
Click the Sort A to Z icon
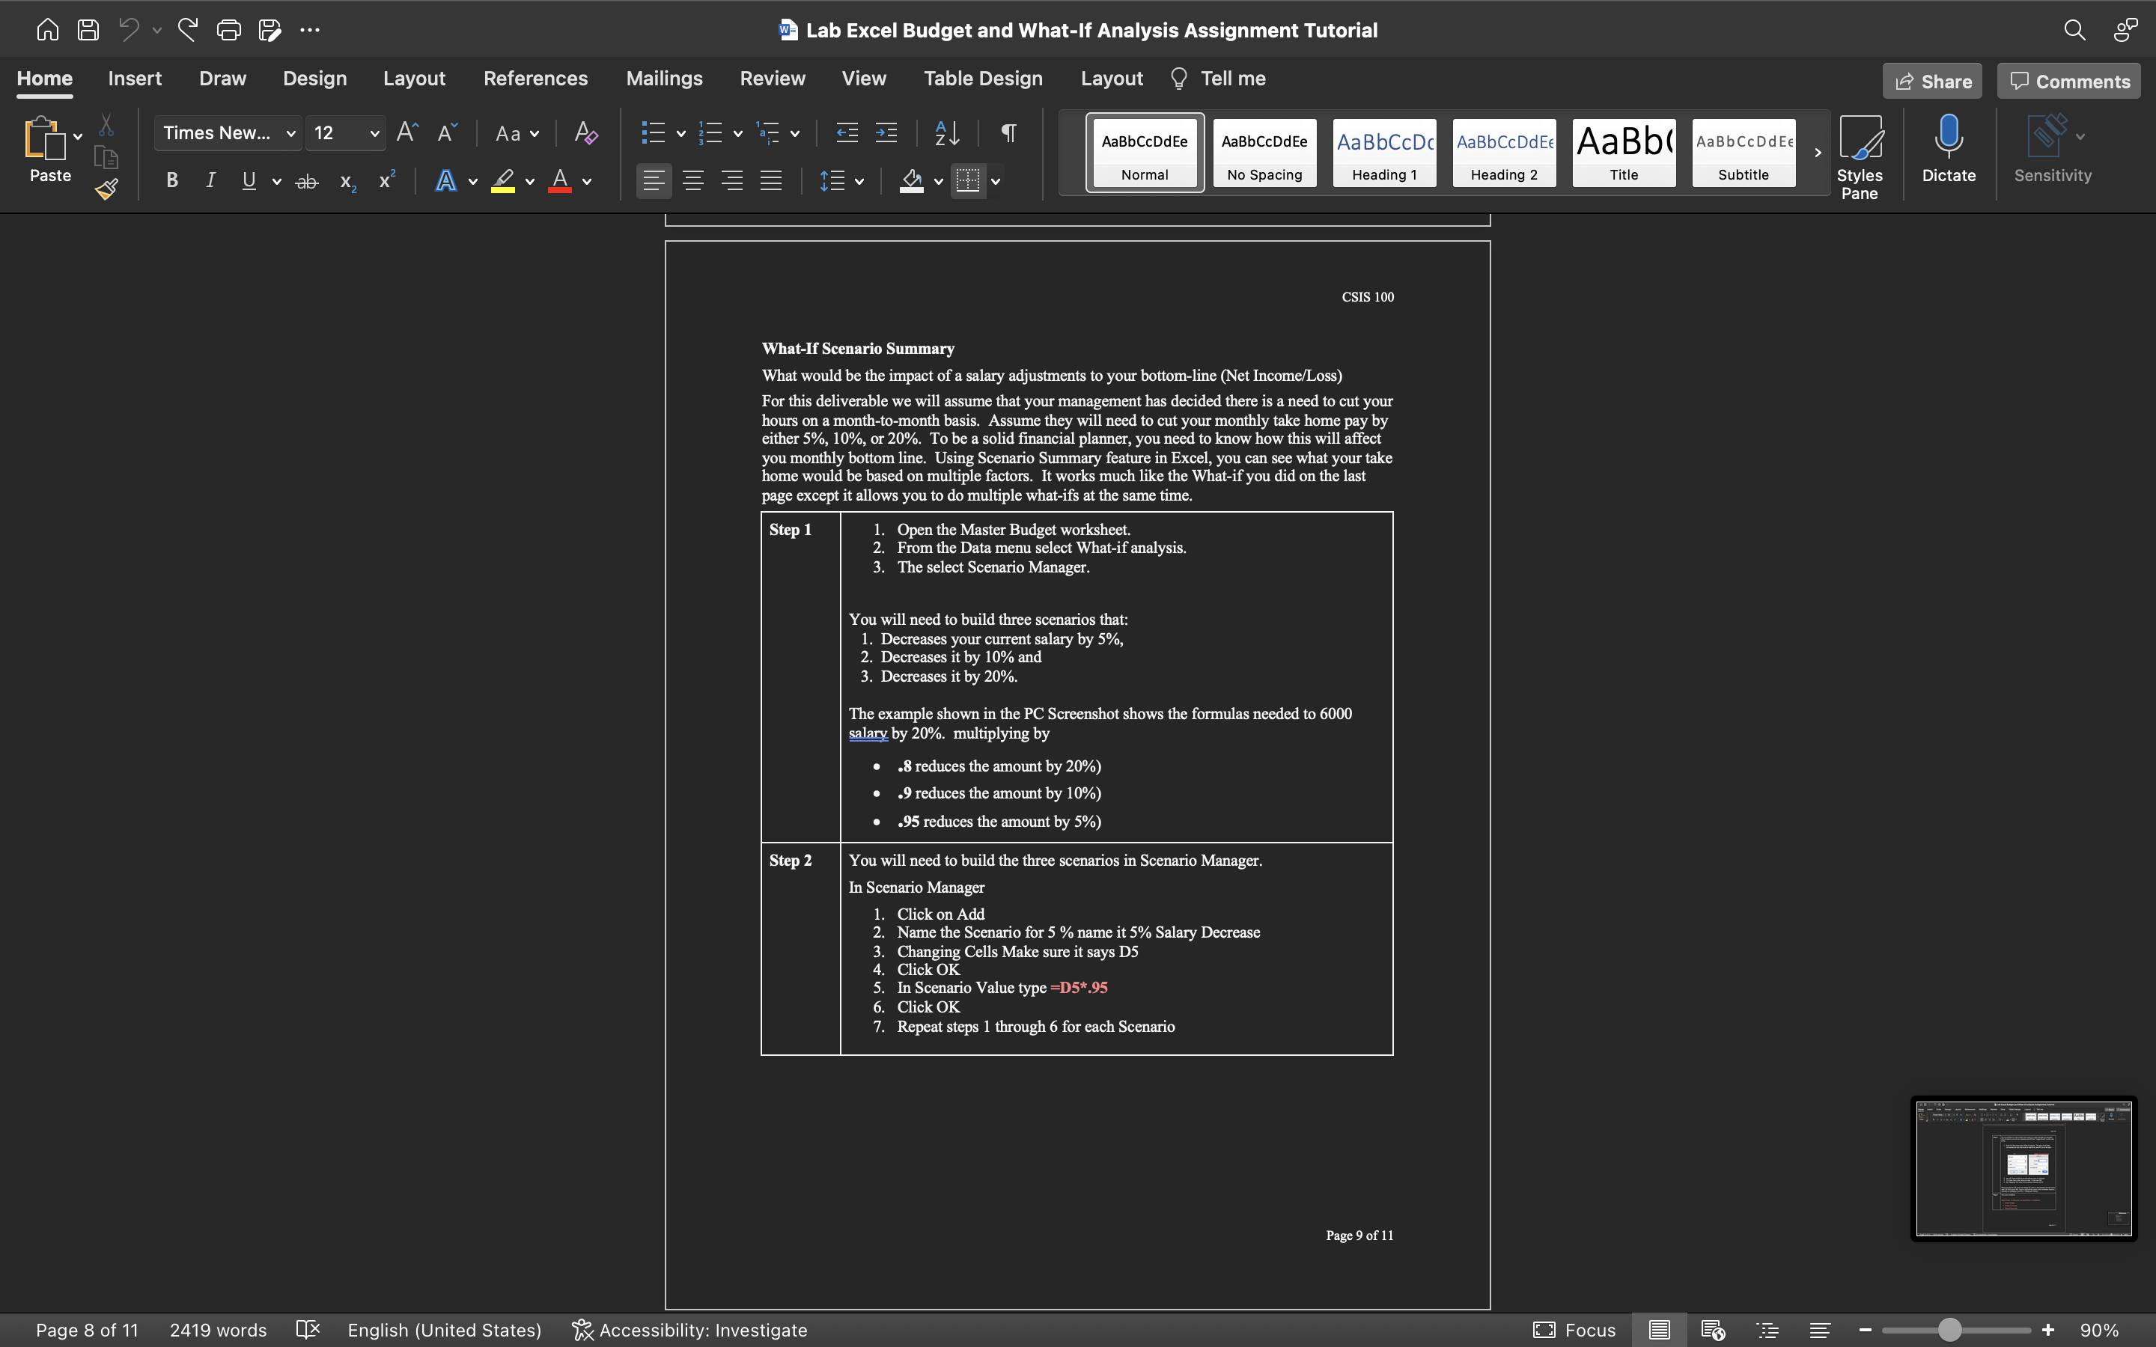(x=946, y=132)
